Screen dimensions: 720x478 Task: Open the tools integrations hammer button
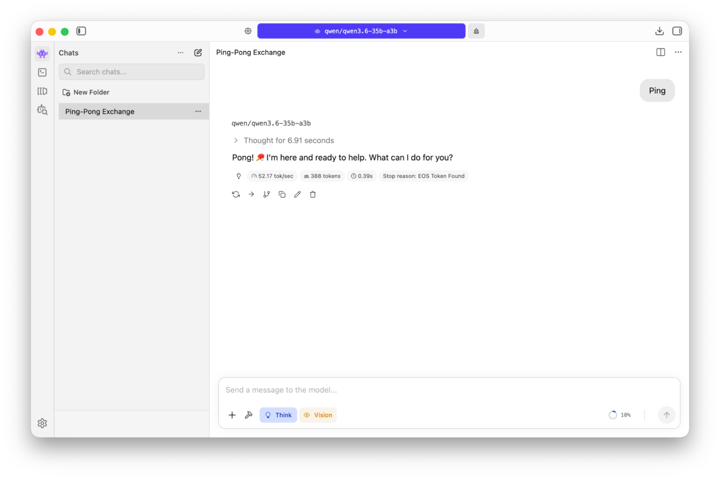point(249,415)
